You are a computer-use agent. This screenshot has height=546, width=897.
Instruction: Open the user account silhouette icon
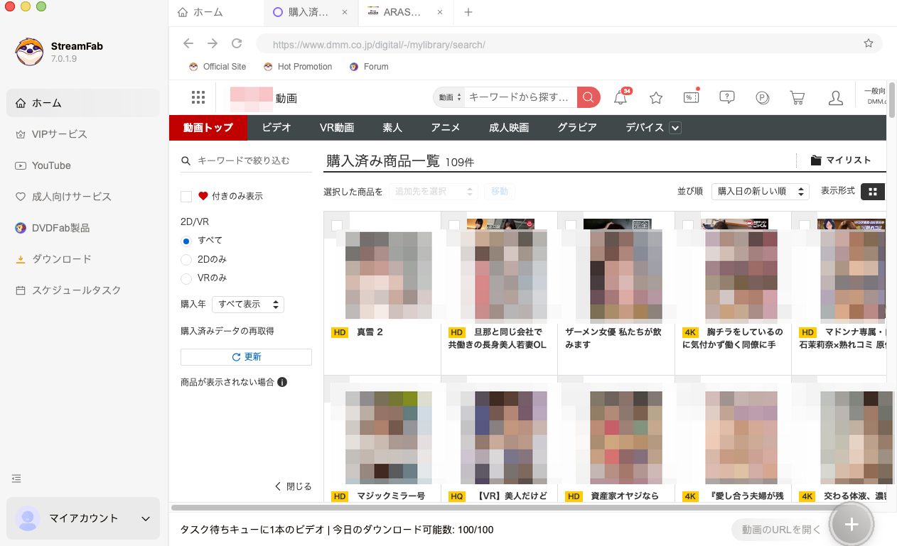point(836,98)
